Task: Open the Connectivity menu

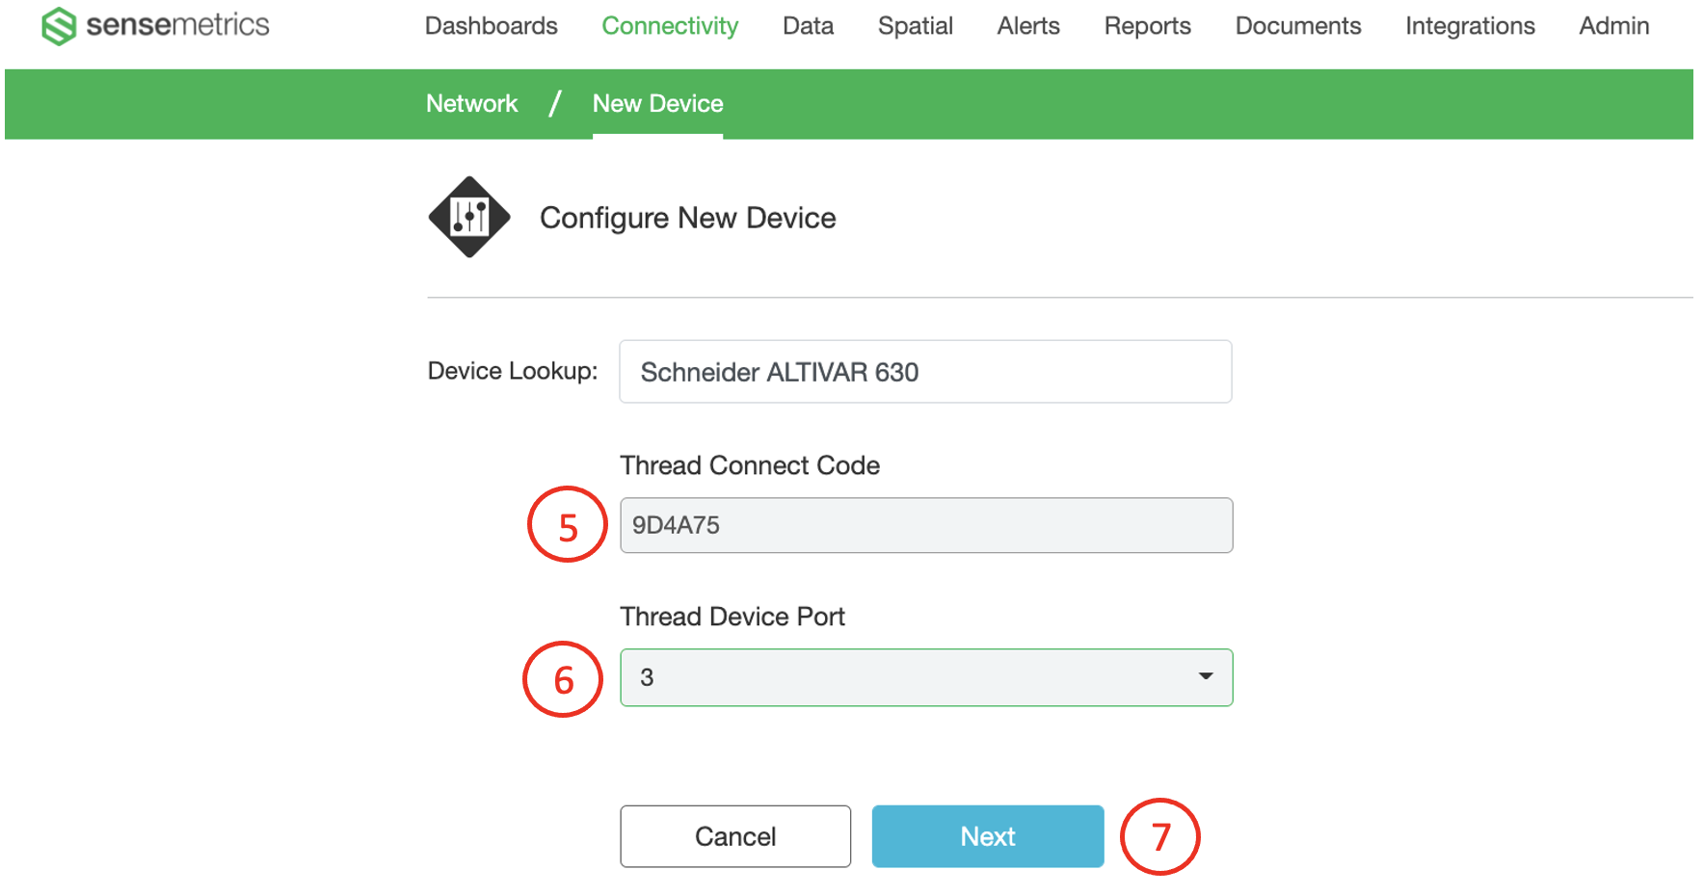Action: click(670, 26)
